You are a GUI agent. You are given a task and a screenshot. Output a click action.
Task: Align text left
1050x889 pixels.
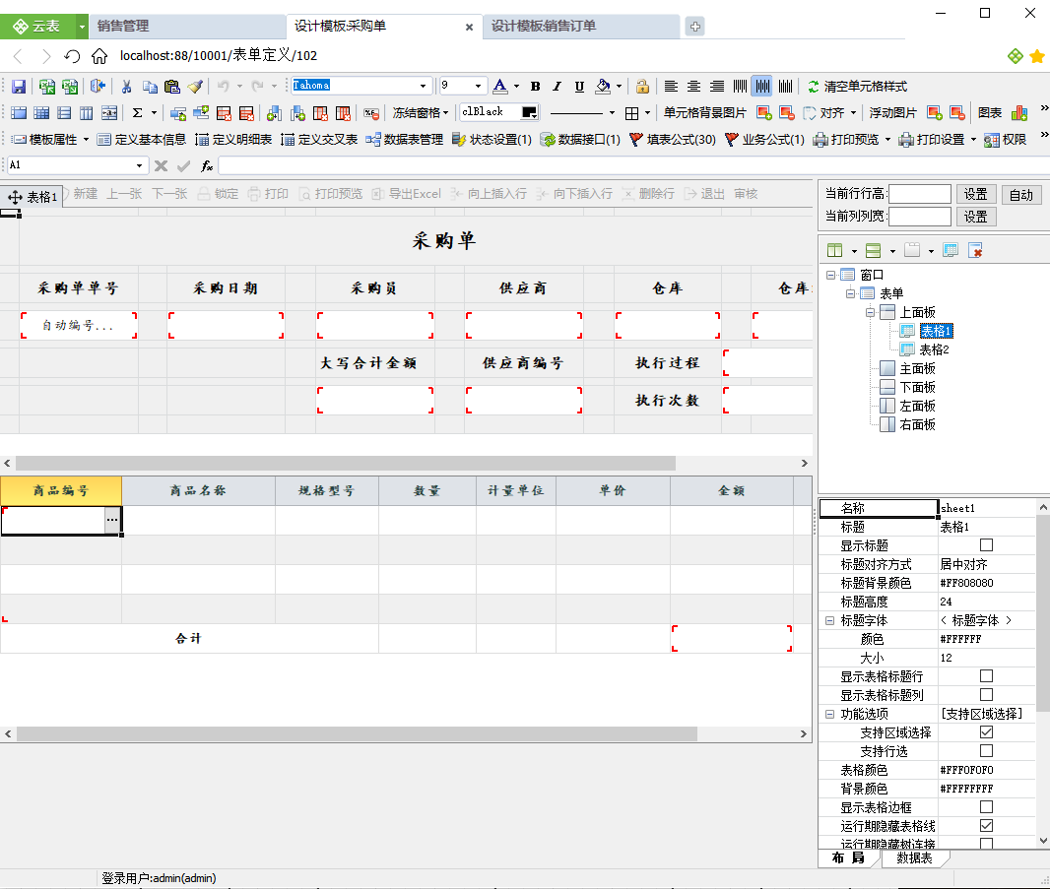pos(671,87)
